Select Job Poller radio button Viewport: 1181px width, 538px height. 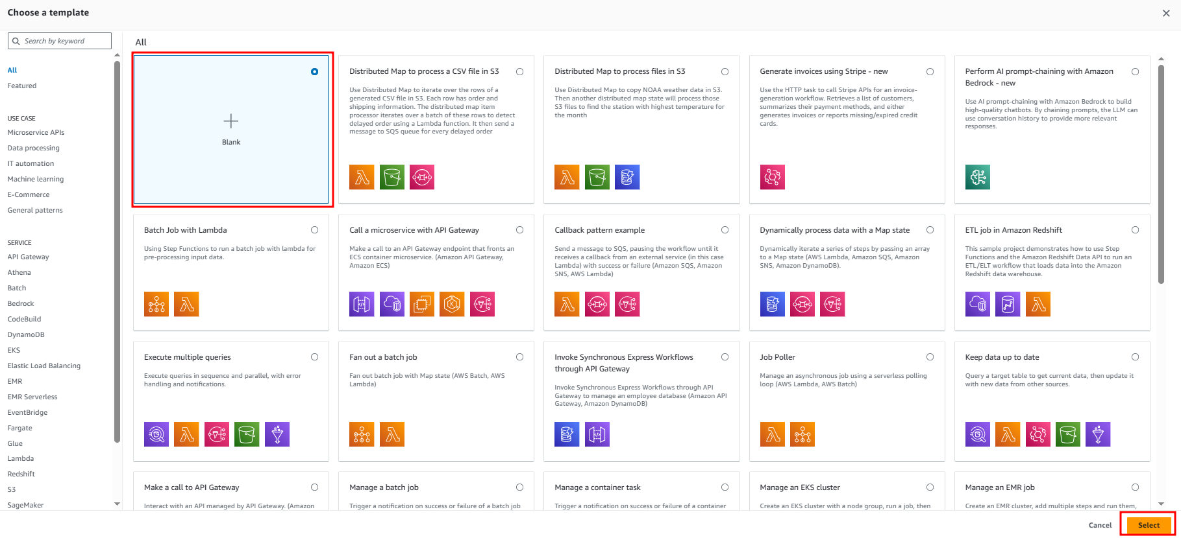pyautogui.click(x=930, y=357)
